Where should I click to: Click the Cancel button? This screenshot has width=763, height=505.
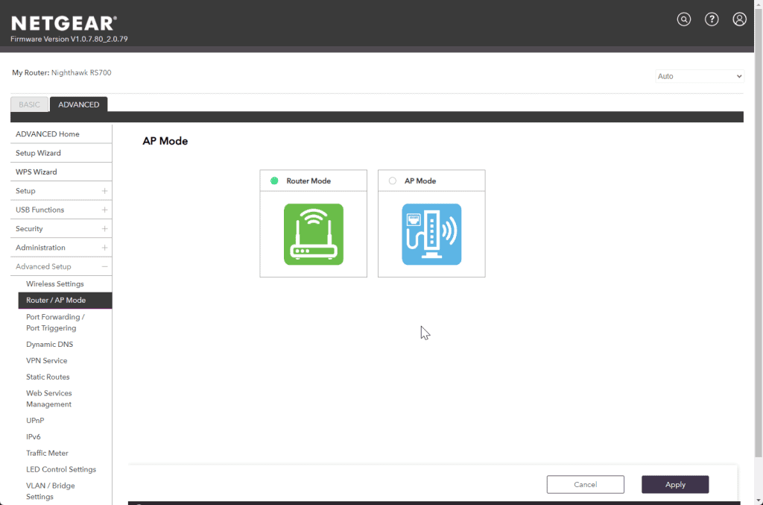coord(585,484)
